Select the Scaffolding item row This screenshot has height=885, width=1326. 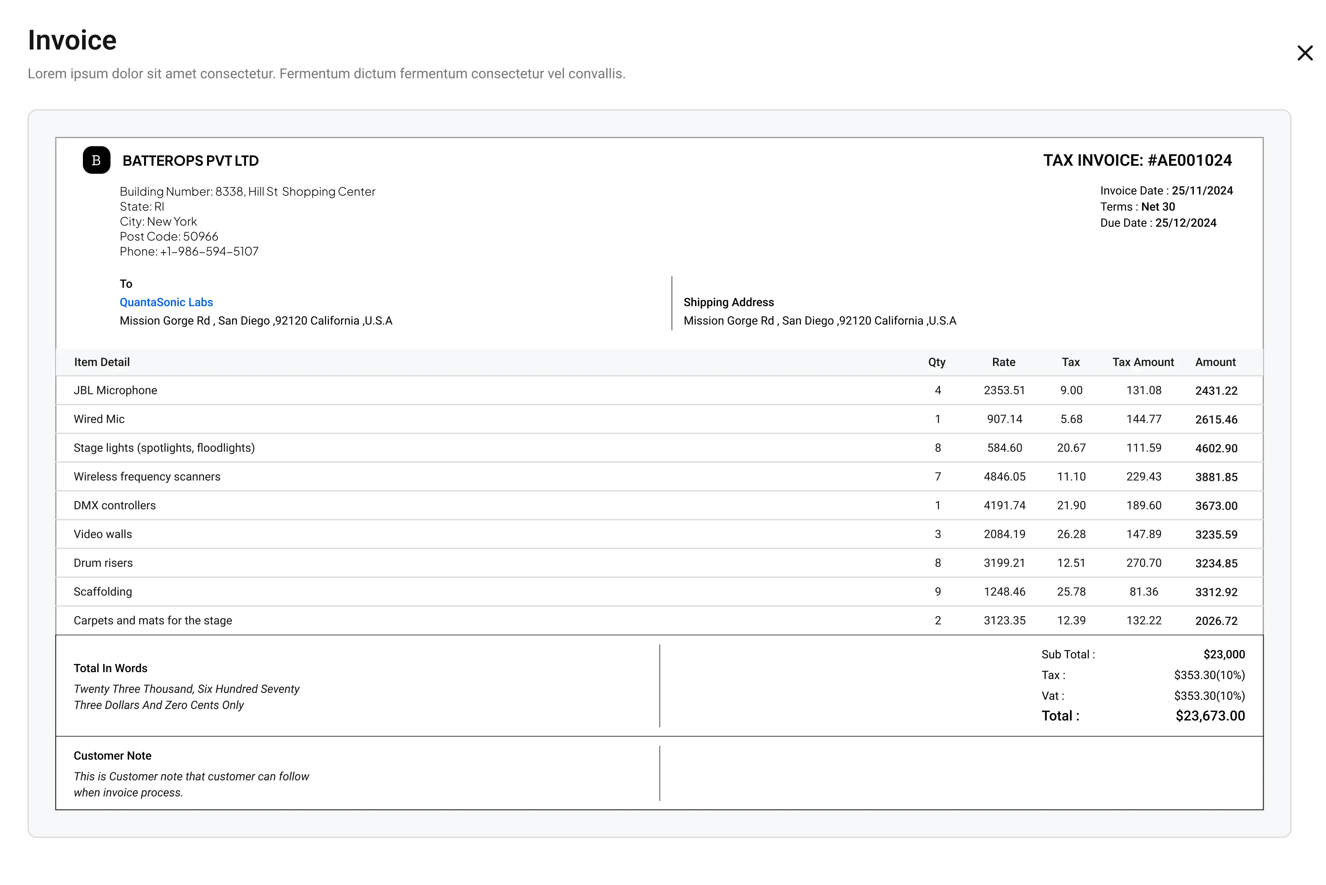[x=659, y=592]
